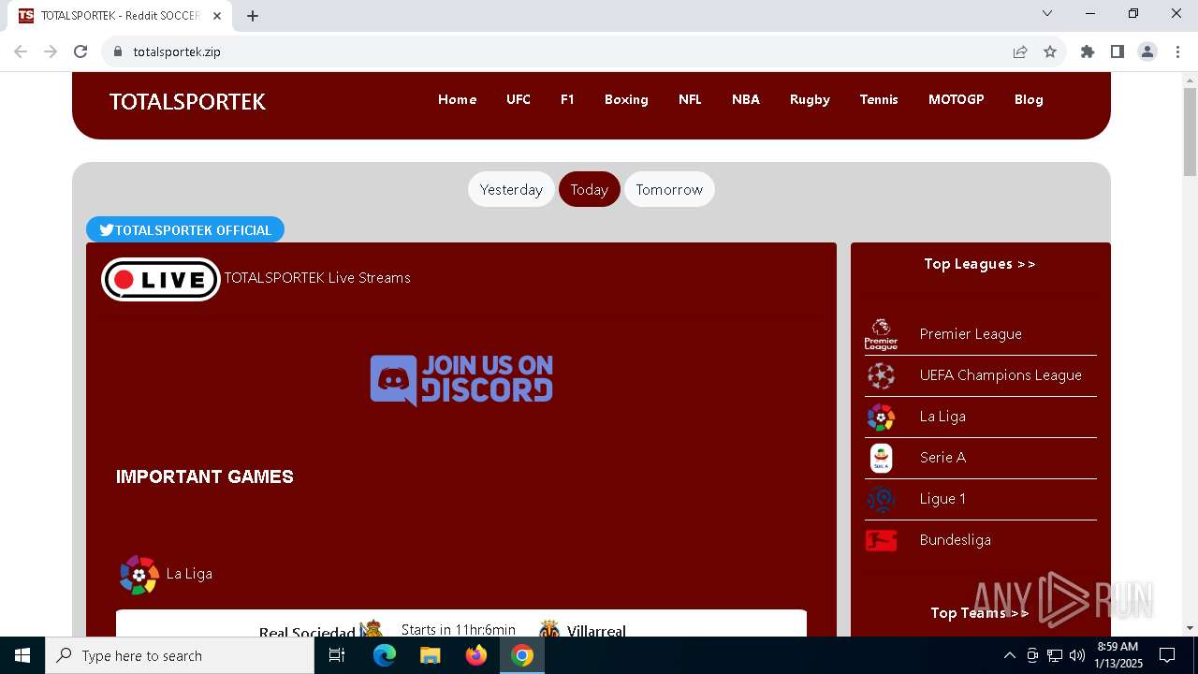Open the Ligue 1 link
The image size is (1198, 674).
click(942, 499)
